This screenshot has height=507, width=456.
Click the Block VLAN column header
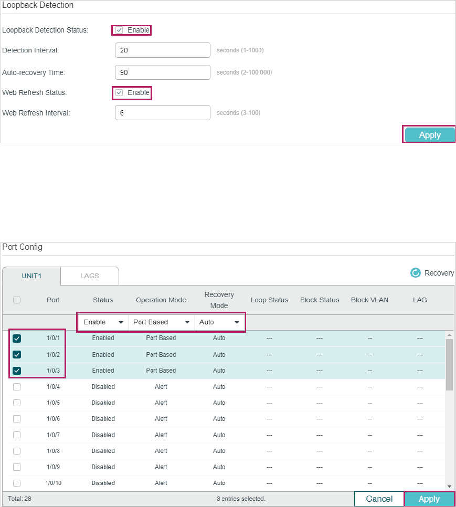[x=370, y=300]
